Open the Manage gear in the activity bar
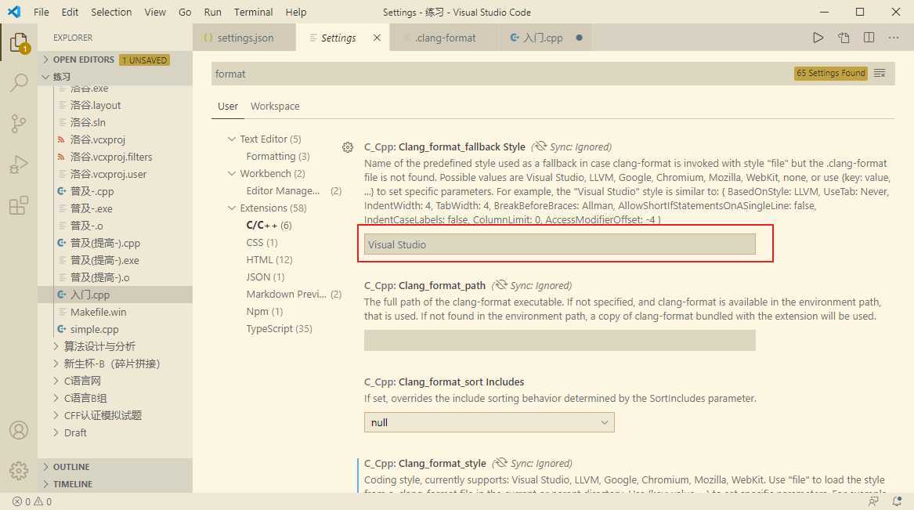The image size is (914, 510). point(19,470)
